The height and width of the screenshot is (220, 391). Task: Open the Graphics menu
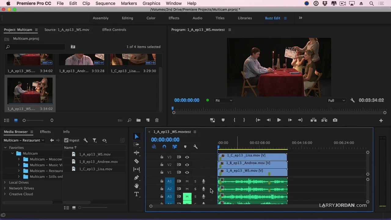pyautogui.click(x=151, y=3)
